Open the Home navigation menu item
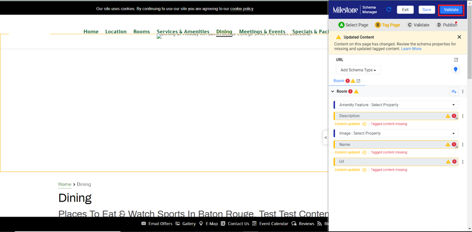This screenshot has height=232, width=472. 91,31
